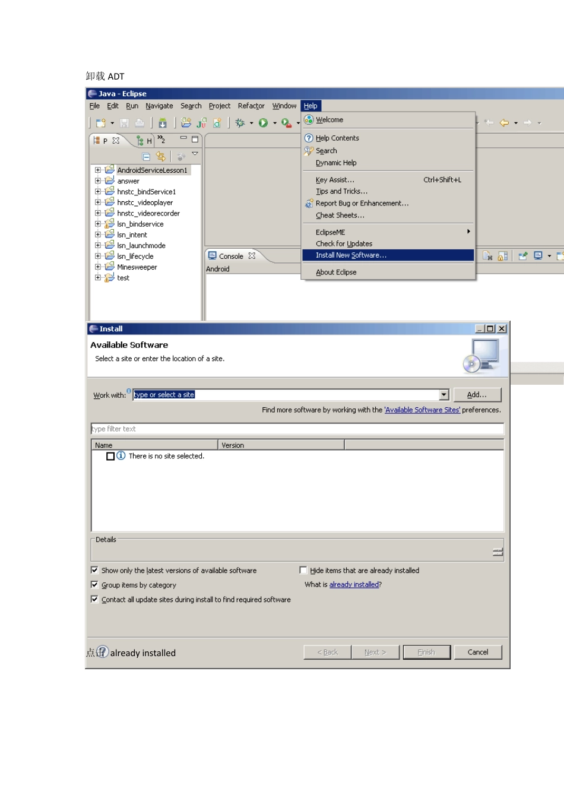
Task: Click the Run External Tools icon
Action: (286, 123)
